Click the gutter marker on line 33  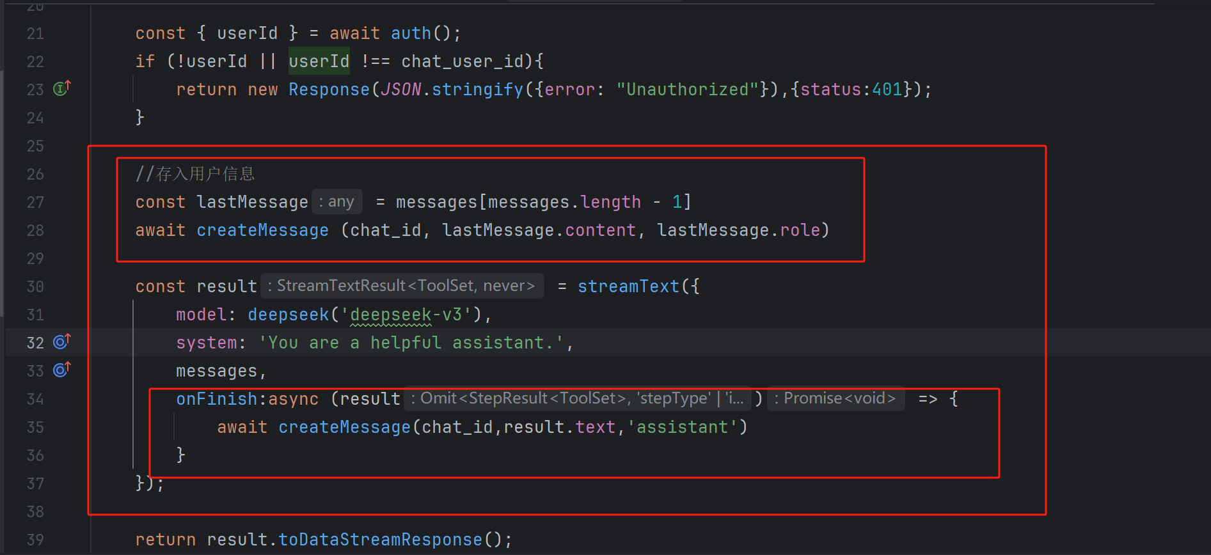[x=61, y=370]
